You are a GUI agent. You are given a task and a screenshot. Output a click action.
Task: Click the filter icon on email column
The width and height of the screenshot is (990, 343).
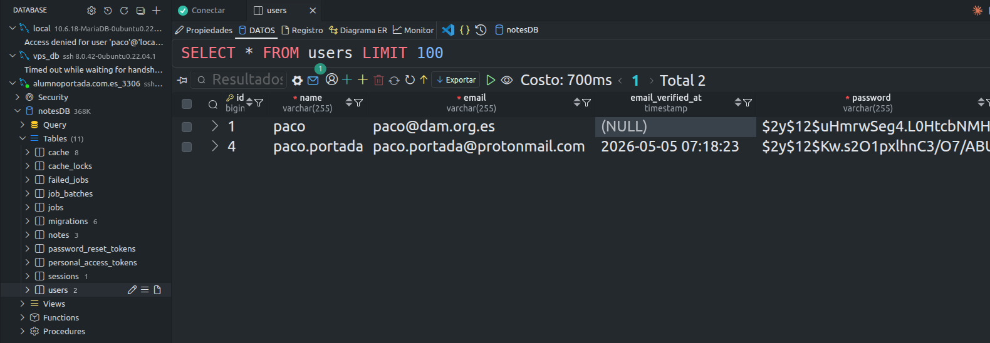(x=586, y=103)
